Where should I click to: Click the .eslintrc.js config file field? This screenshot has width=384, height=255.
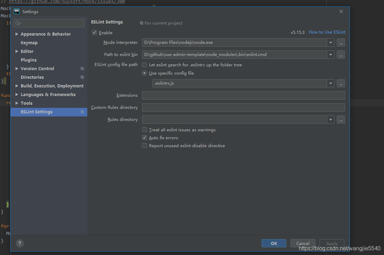240,83
